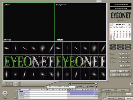Select January 21 in the calendar

(x=127, y=35)
